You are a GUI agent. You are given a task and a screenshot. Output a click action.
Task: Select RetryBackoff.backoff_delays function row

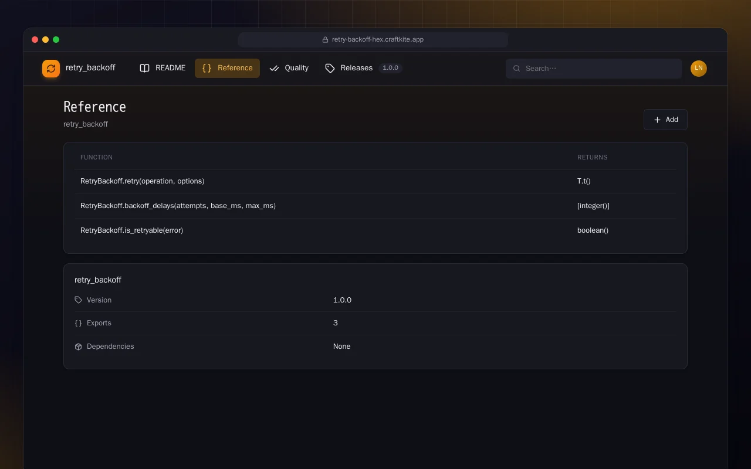375,206
